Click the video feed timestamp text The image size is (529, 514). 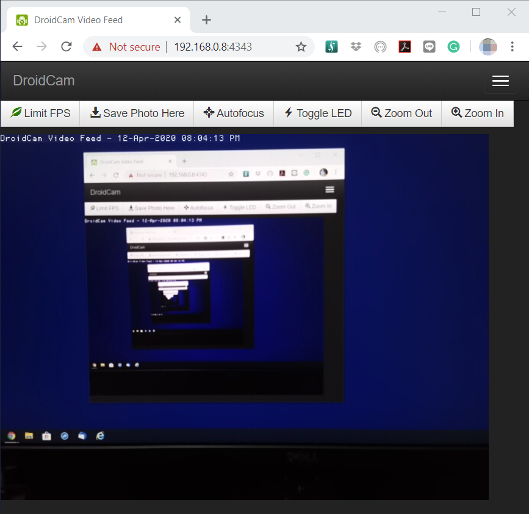120,138
